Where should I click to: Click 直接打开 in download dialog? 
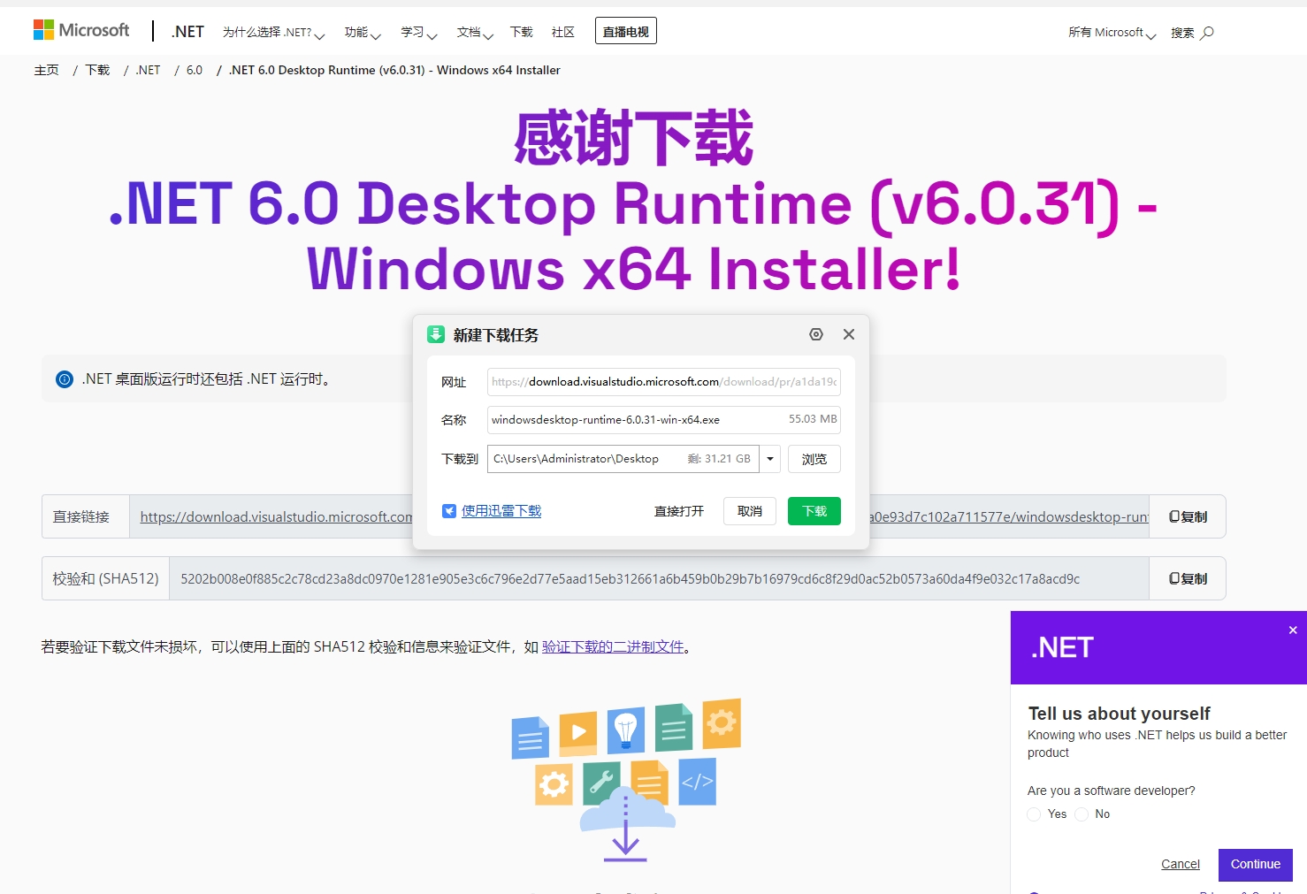(x=679, y=511)
